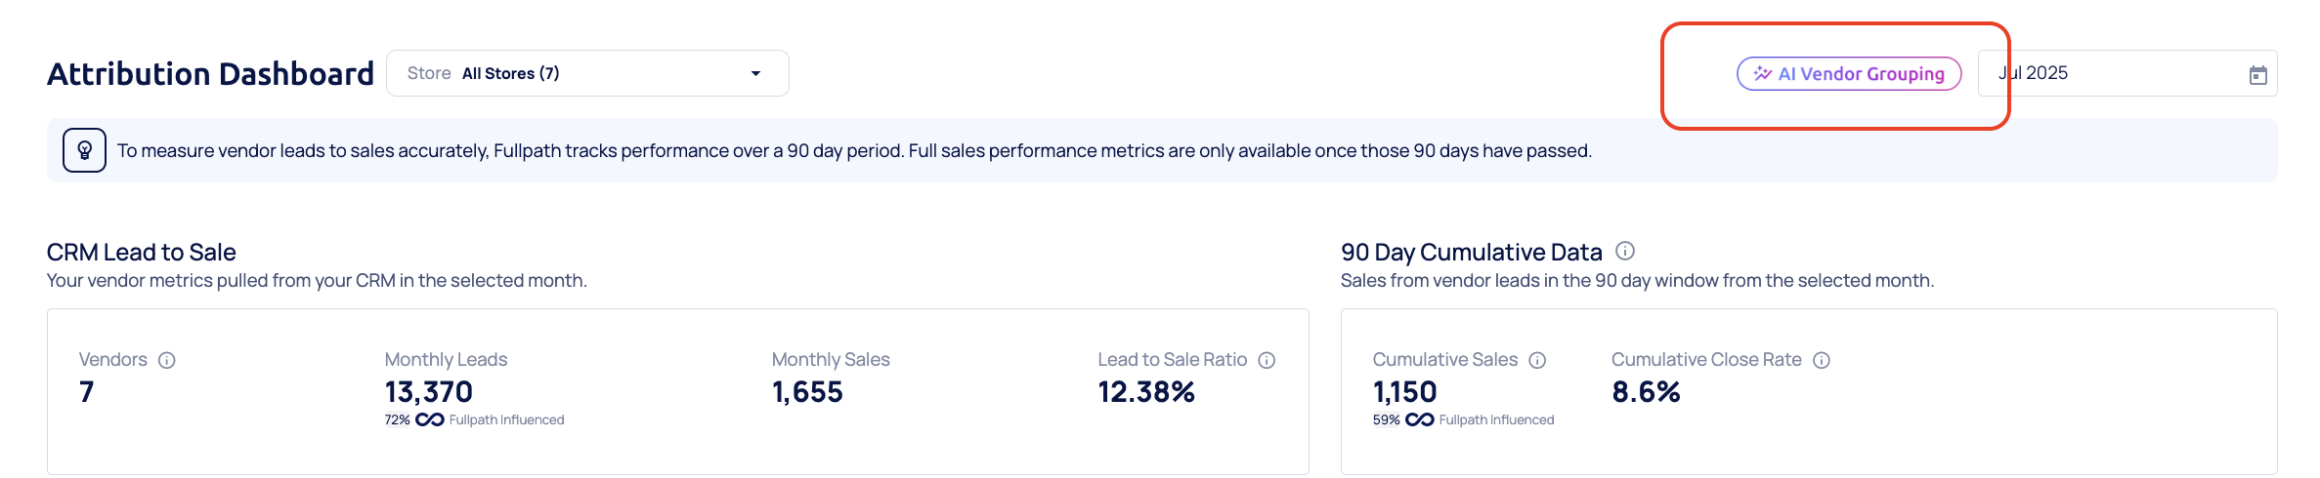Click the 12.38% Lead to Sale value

(1146, 392)
